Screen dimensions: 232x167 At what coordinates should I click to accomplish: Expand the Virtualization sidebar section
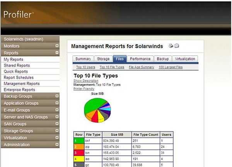pyautogui.click(x=57, y=138)
